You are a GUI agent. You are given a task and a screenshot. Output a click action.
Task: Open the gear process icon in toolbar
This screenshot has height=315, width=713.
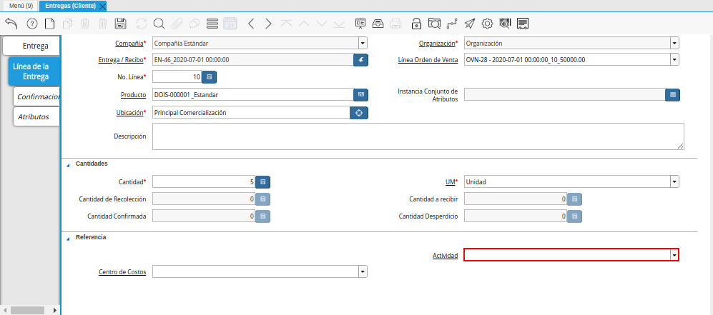tap(488, 24)
